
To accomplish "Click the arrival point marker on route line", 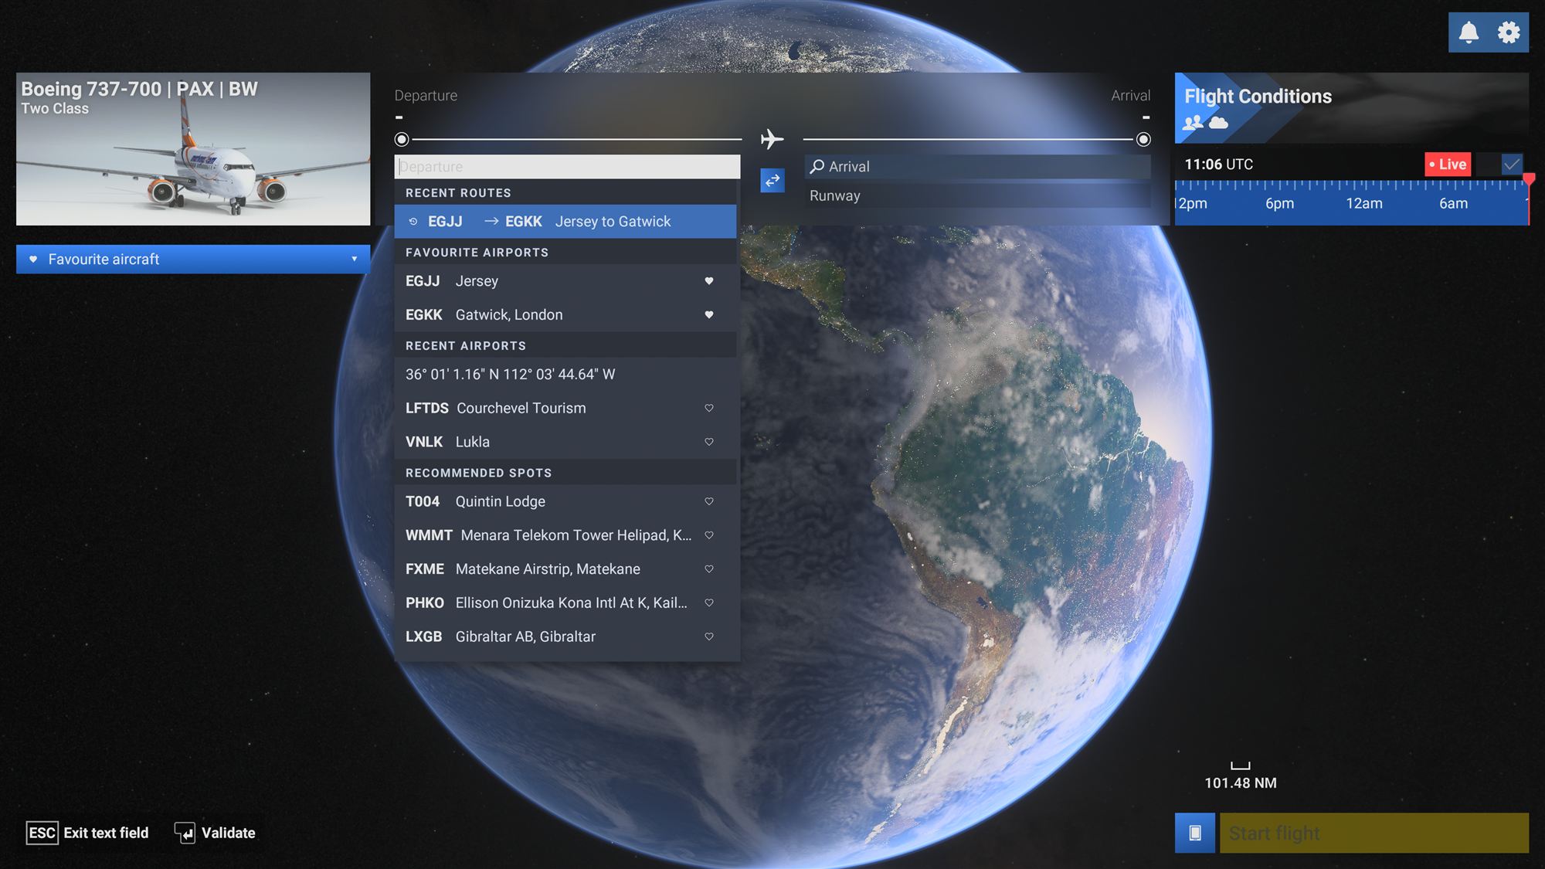I will (1143, 140).
